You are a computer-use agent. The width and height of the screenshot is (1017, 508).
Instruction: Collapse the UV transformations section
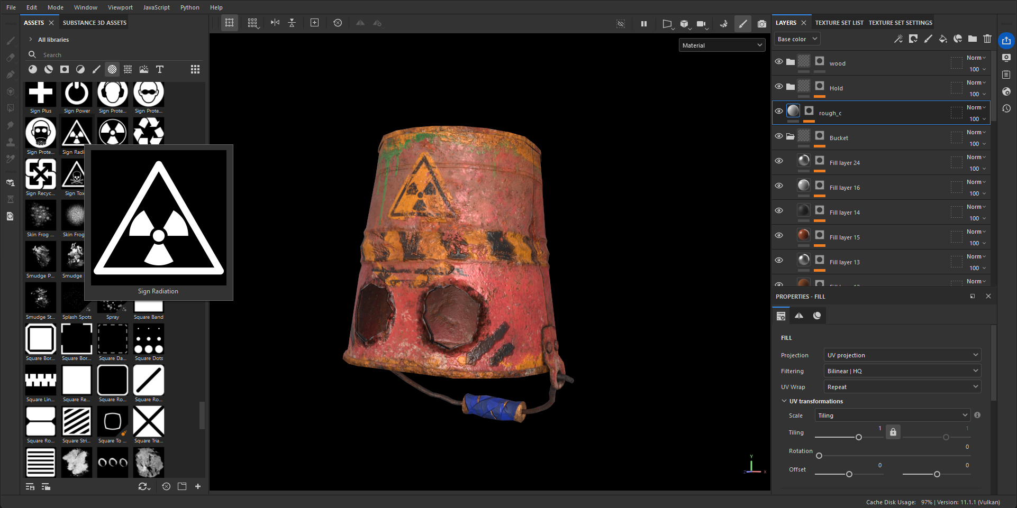pos(784,401)
